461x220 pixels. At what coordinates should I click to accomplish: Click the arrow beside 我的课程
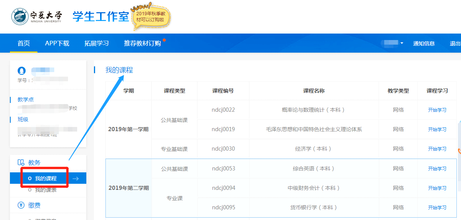tap(76, 178)
